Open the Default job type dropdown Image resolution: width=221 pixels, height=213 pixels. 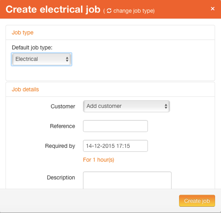click(x=41, y=59)
